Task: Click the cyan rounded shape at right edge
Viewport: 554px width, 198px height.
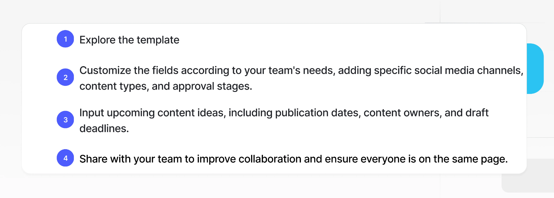Action: [535, 69]
